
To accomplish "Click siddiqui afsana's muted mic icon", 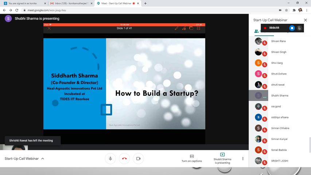I will pyautogui.click(x=265, y=119).
